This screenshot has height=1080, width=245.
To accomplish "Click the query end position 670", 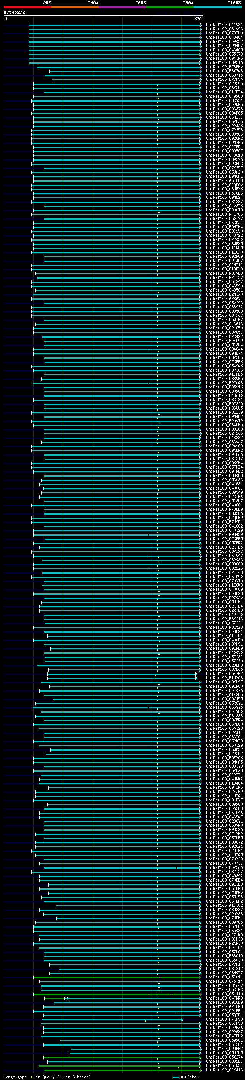I will [198, 19].
